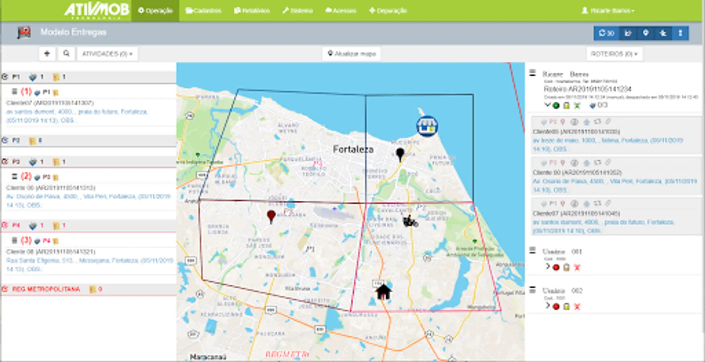The image size is (705, 362).
Task: Click the location pin icon in blue toolbar
Action: (645, 33)
